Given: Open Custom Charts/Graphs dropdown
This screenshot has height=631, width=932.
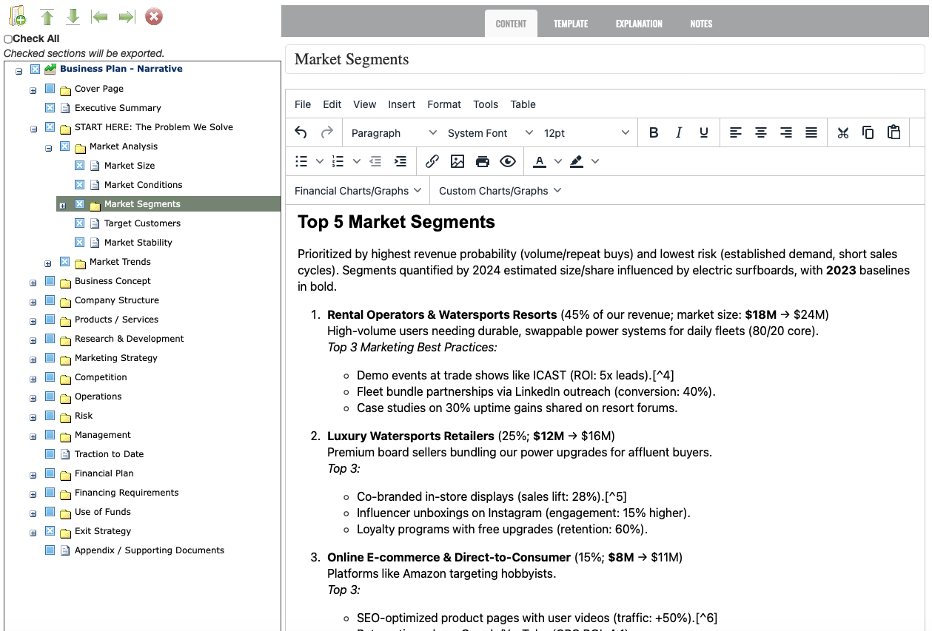Looking at the screenshot, I should point(500,191).
